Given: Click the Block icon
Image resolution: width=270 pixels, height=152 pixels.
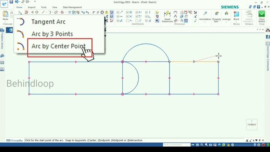Looking at the screenshot, I should pyautogui.click(x=236, y=14).
